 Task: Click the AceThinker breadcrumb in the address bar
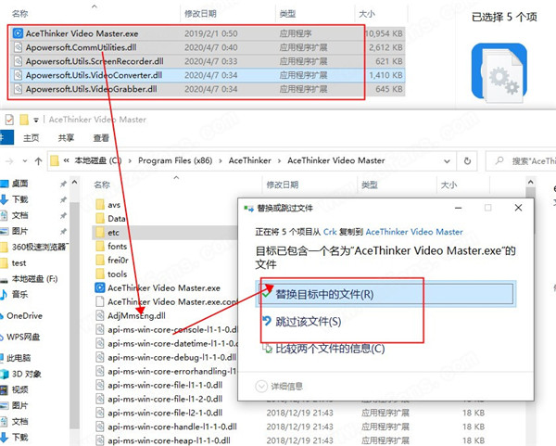[249, 160]
